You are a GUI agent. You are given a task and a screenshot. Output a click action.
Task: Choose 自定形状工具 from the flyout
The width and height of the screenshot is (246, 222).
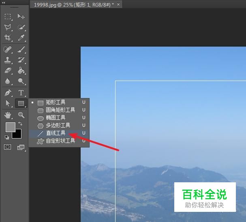(x=59, y=141)
